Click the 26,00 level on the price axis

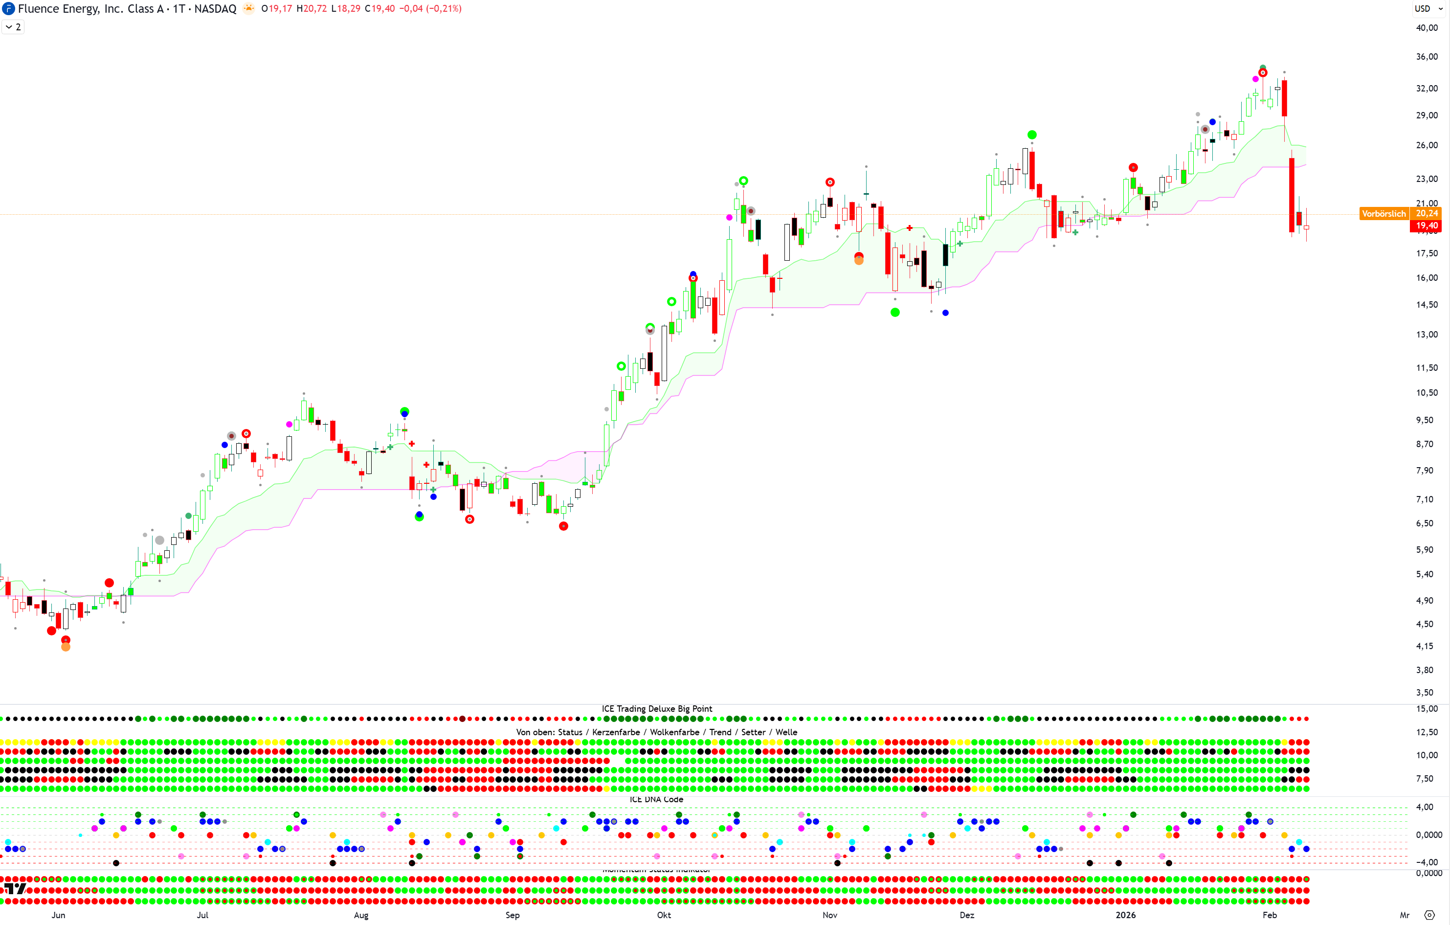[x=1426, y=145]
